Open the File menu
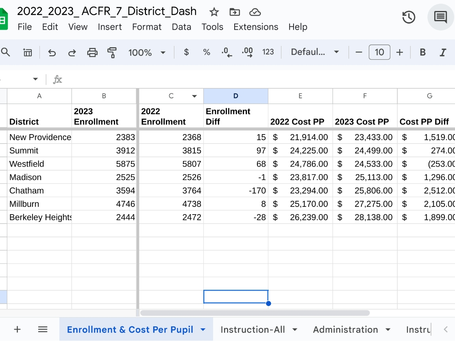 25,27
